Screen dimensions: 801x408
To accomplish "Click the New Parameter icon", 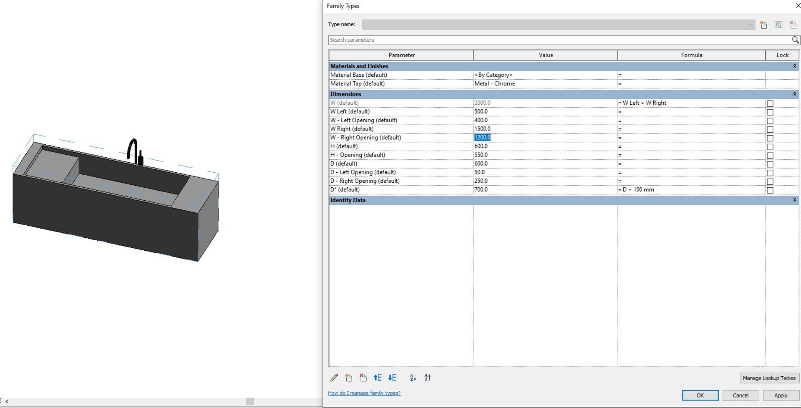I will point(349,378).
